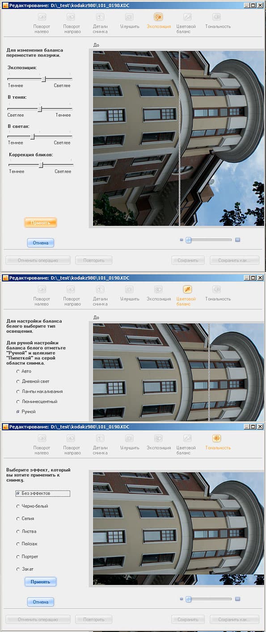Click Отмена in the exposure sliders window
The height and width of the screenshot is (632, 266).
[41, 243]
